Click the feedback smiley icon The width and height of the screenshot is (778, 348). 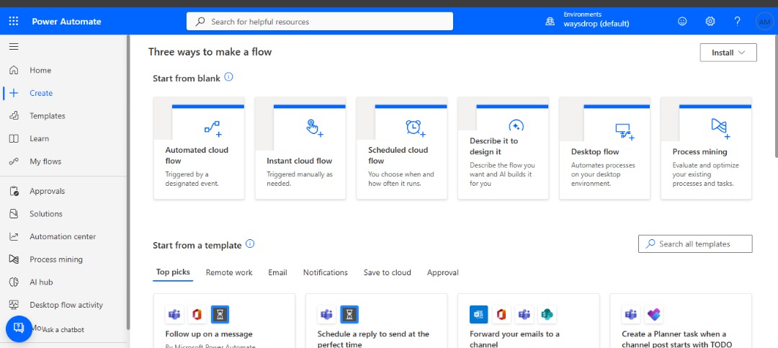(682, 22)
